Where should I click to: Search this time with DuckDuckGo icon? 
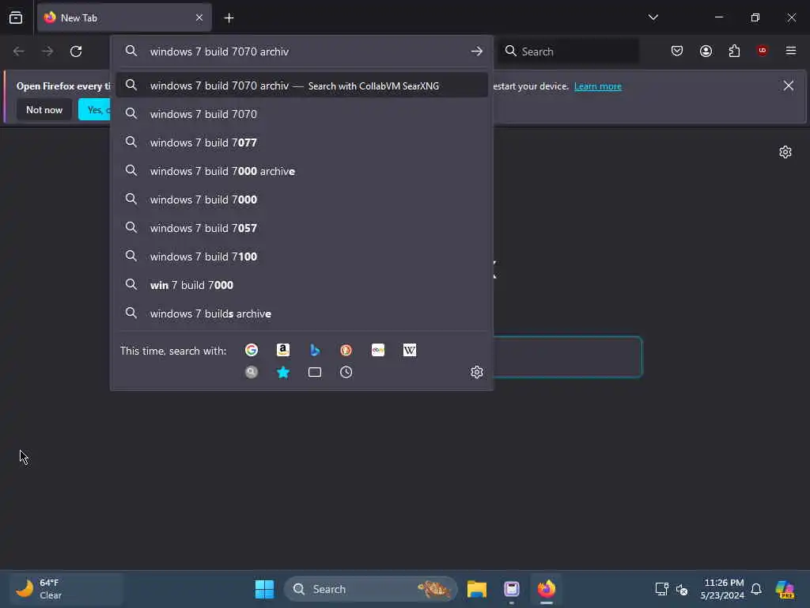346,350
